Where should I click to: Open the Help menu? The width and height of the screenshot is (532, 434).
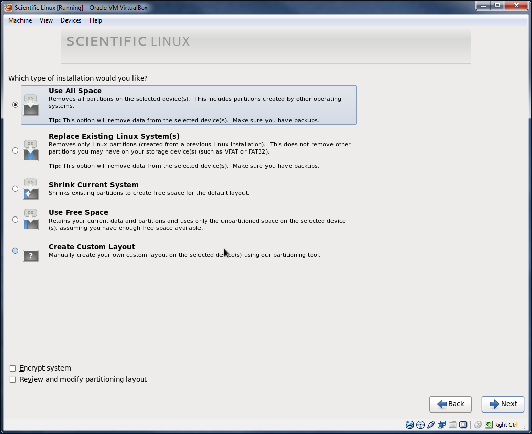click(x=96, y=20)
